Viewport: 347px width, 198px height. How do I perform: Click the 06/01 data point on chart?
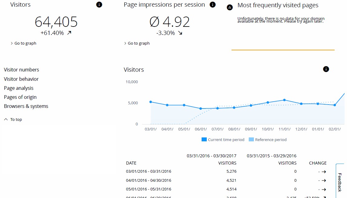(201, 108)
